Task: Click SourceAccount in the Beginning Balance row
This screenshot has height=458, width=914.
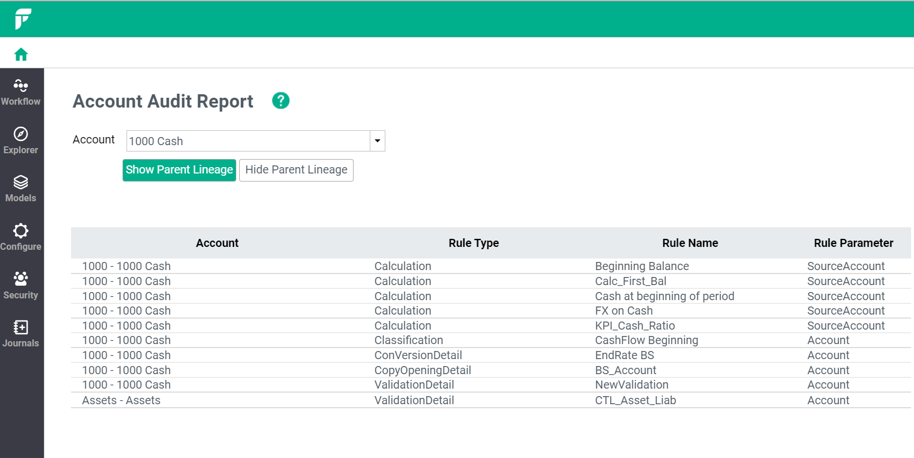Action: click(846, 266)
